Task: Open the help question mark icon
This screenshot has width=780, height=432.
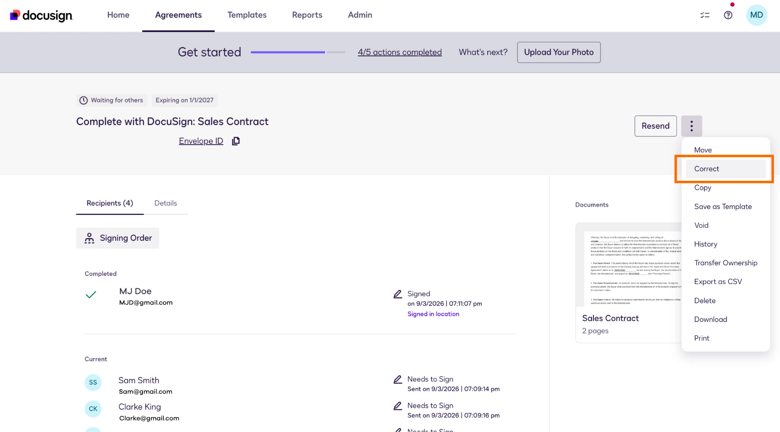Action: point(728,15)
